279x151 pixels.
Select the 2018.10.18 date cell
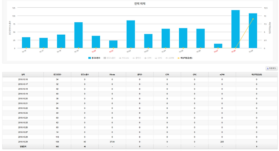click(23, 89)
